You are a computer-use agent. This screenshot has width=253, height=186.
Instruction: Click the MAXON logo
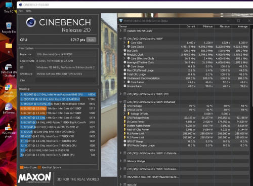click(34, 177)
